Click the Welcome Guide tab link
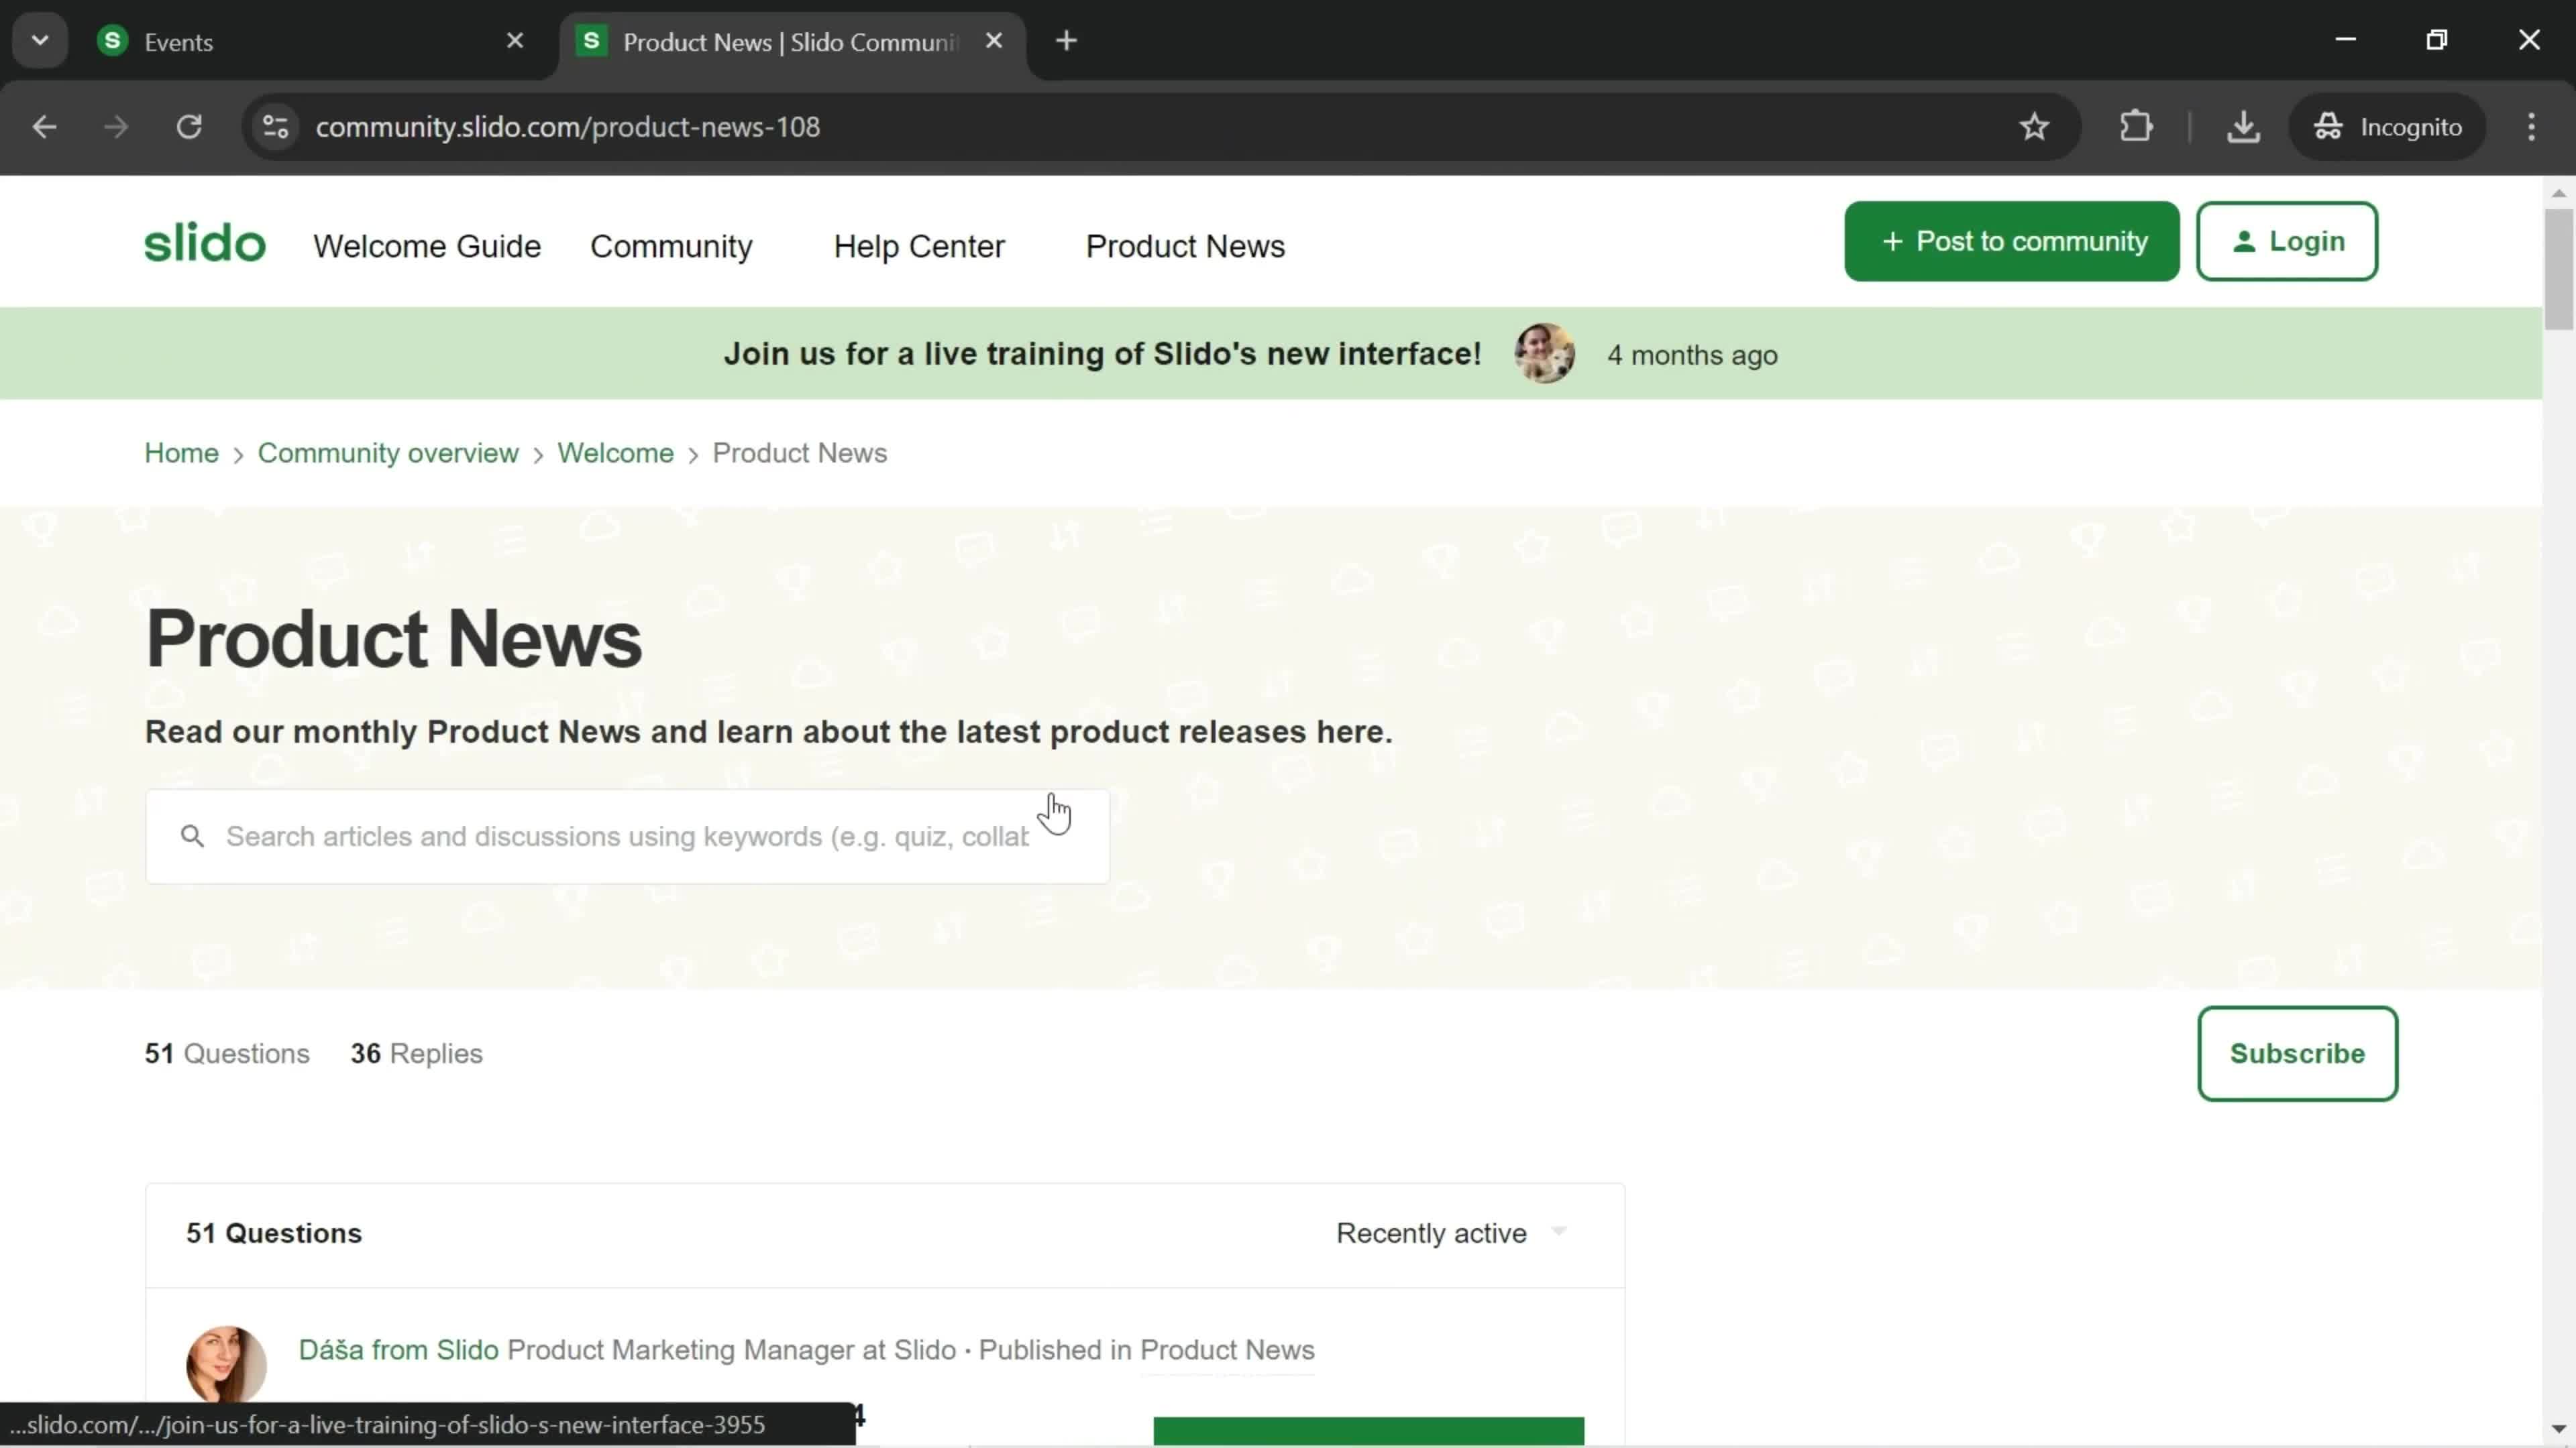This screenshot has width=2576, height=1448. pyautogui.click(x=428, y=247)
